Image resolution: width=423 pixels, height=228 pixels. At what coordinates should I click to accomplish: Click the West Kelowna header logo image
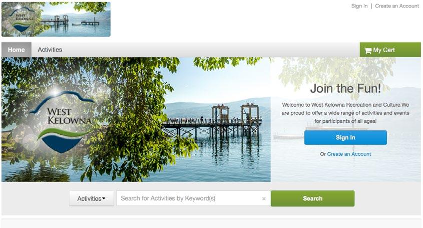[x=56, y=19]
